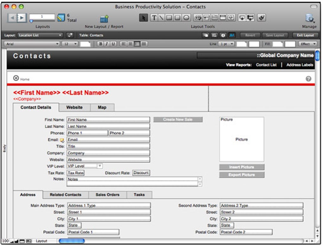This screenshot has height=246, width=323.
Task: Click the Insert Picture button
Action: pyautogui.click(x=242, y=167)
